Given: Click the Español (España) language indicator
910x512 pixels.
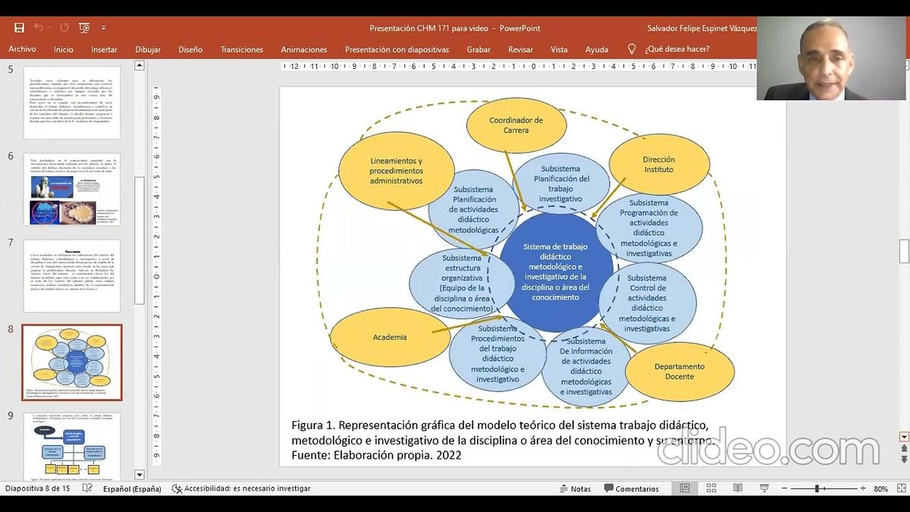Looking at the screenshot, I should 132,489.
